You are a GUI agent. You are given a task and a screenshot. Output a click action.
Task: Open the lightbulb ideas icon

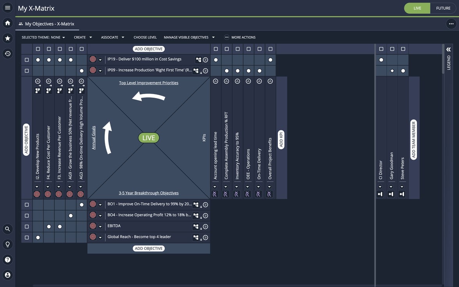(x=7, y=244)
